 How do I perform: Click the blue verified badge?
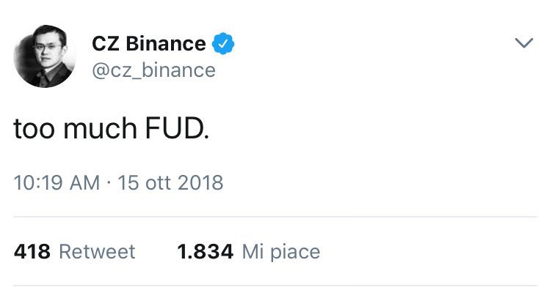223,44
